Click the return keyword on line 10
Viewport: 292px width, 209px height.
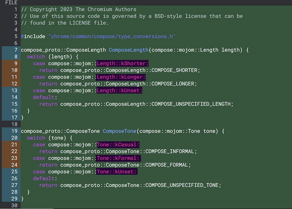[x=48, y=70]
